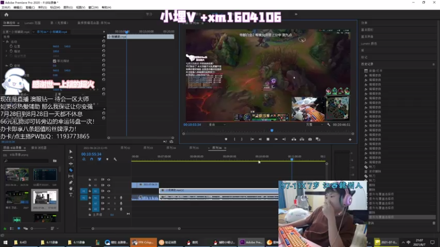
Task: Expand the Scale property chevron
Action: click(7, 51)
